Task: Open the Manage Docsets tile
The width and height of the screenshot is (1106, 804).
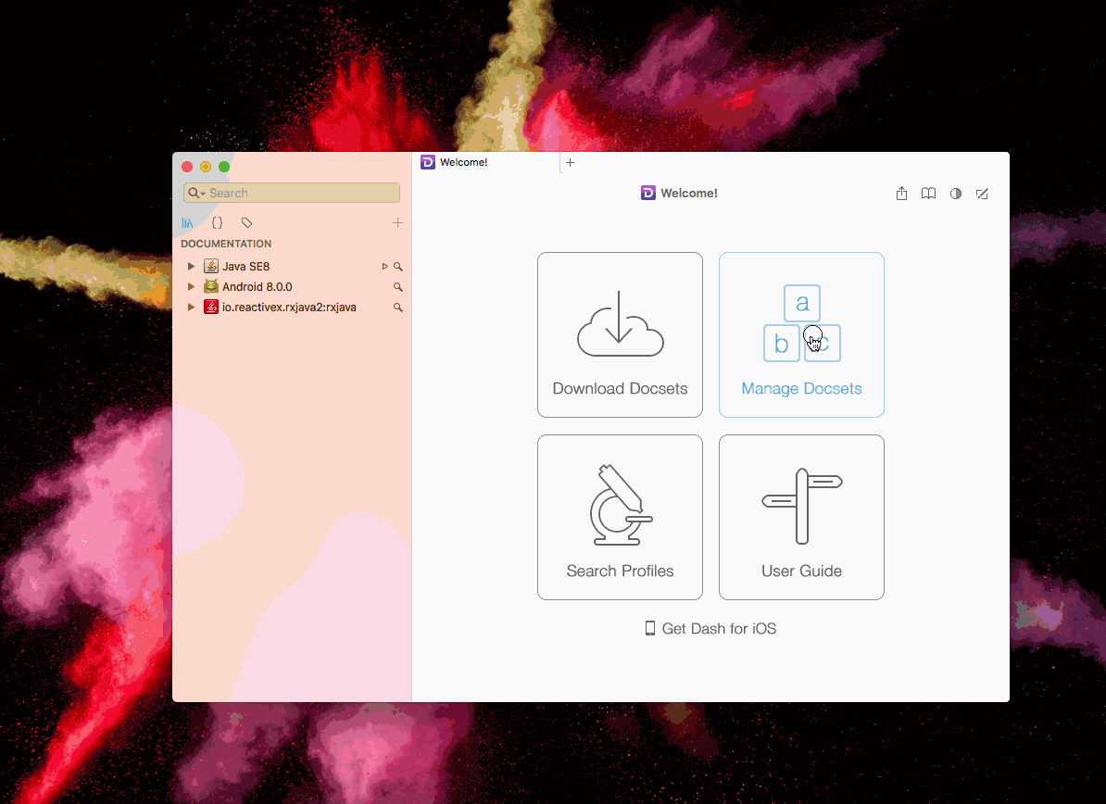Action: click(x=801, y=335)
